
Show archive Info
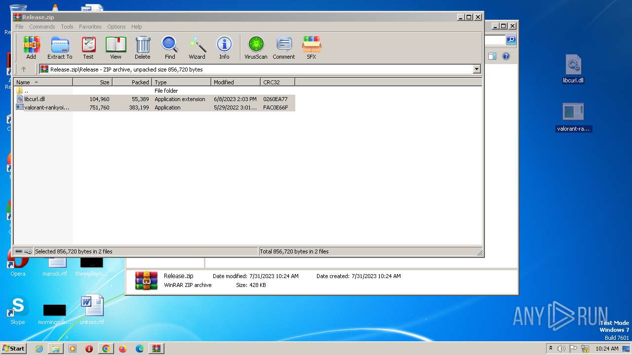point(224,48)
